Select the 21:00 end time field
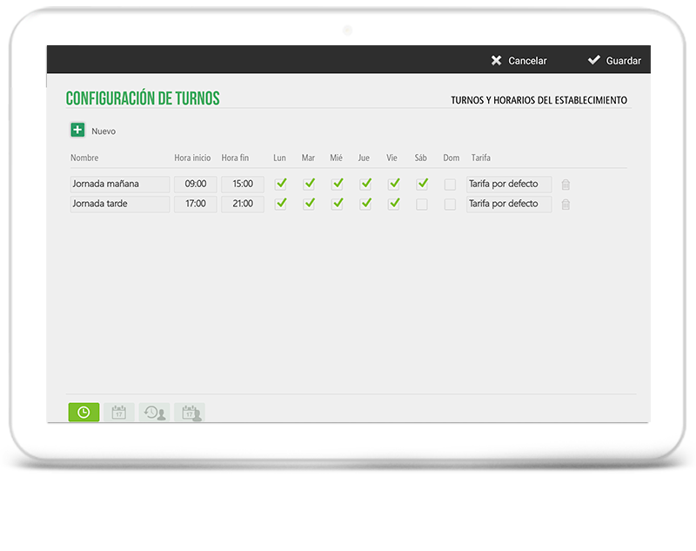Viewport: 696px width, 551px height. point(243,204)
